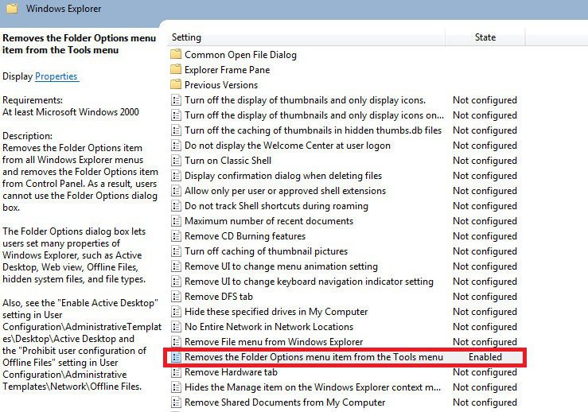This screenshot has height=412, width=588.
Task: Click the 'Enabled' state of Folder Options policy
Action: pyautogui.click(x=485, y=357)
